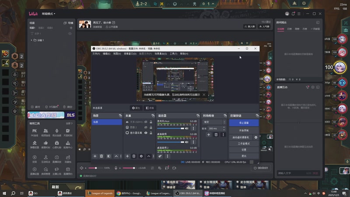Open 视频连线 tool in bilibili tools panel
The image size is (350, 197).
[x=45, y=133]
